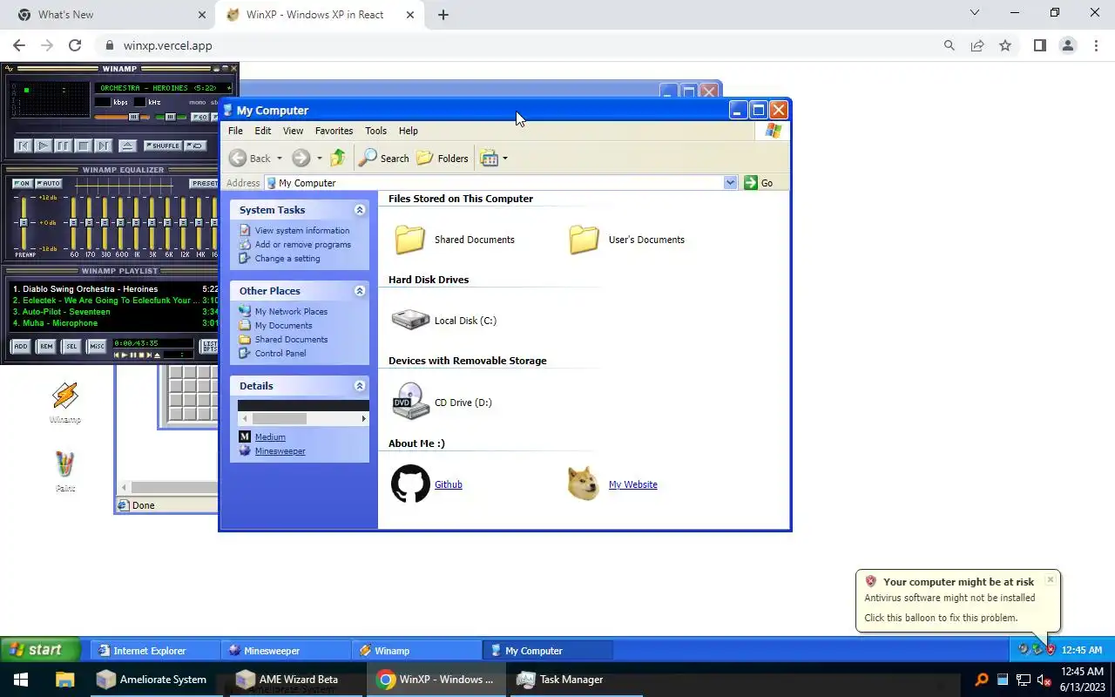
Task: Toggle equalizer AUTO mode
Action: [x=48, y=184]
